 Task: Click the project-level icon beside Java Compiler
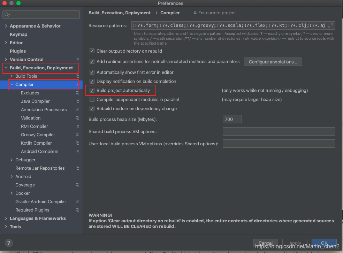(x=77, y=101)
